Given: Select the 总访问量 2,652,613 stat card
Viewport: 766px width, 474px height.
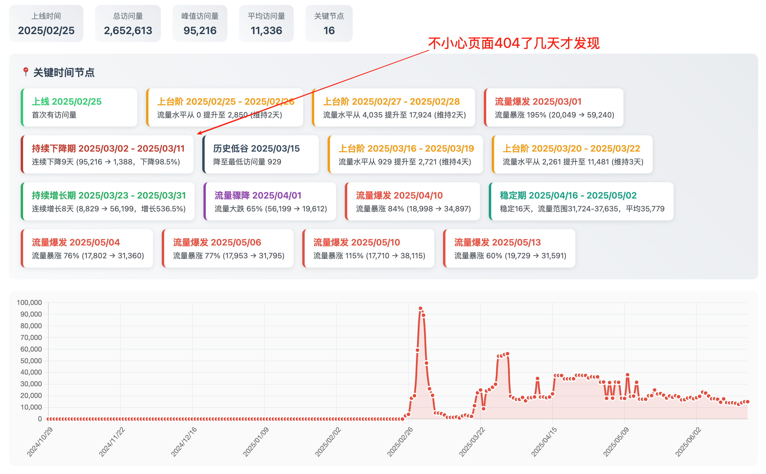Looking at the screenshot, I should (128, 24).
